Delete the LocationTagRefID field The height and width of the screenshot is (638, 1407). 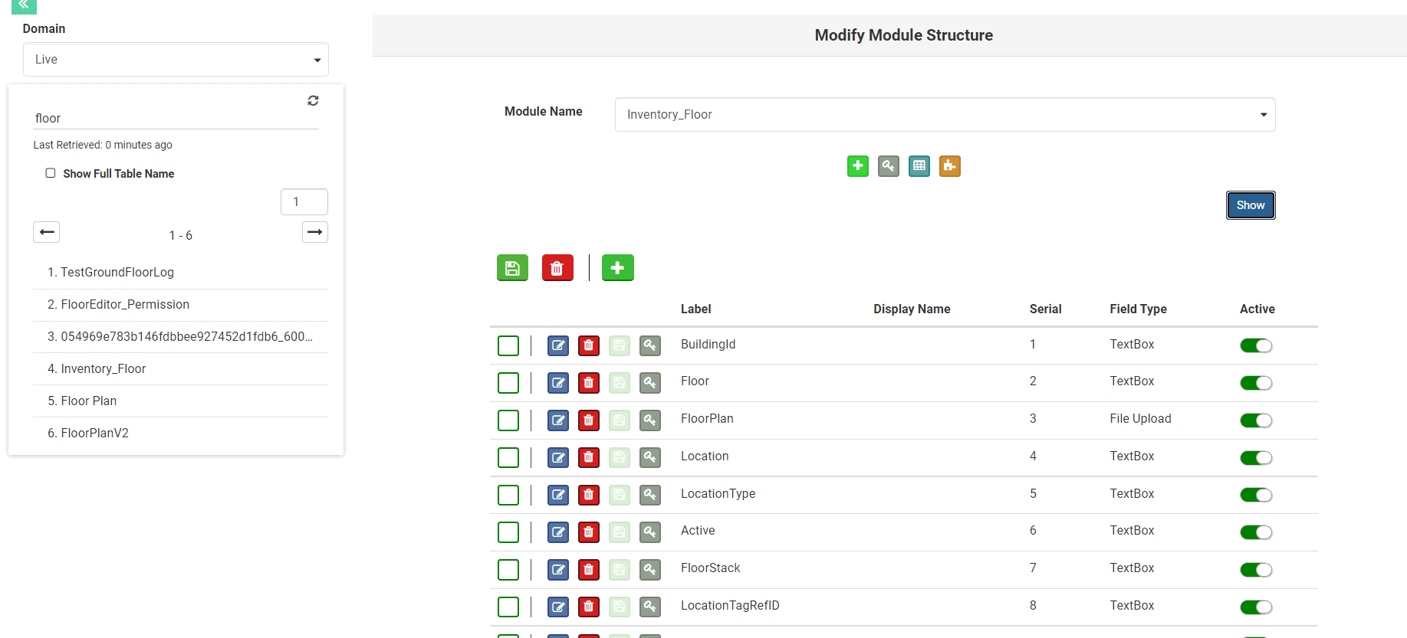point(589,607)
